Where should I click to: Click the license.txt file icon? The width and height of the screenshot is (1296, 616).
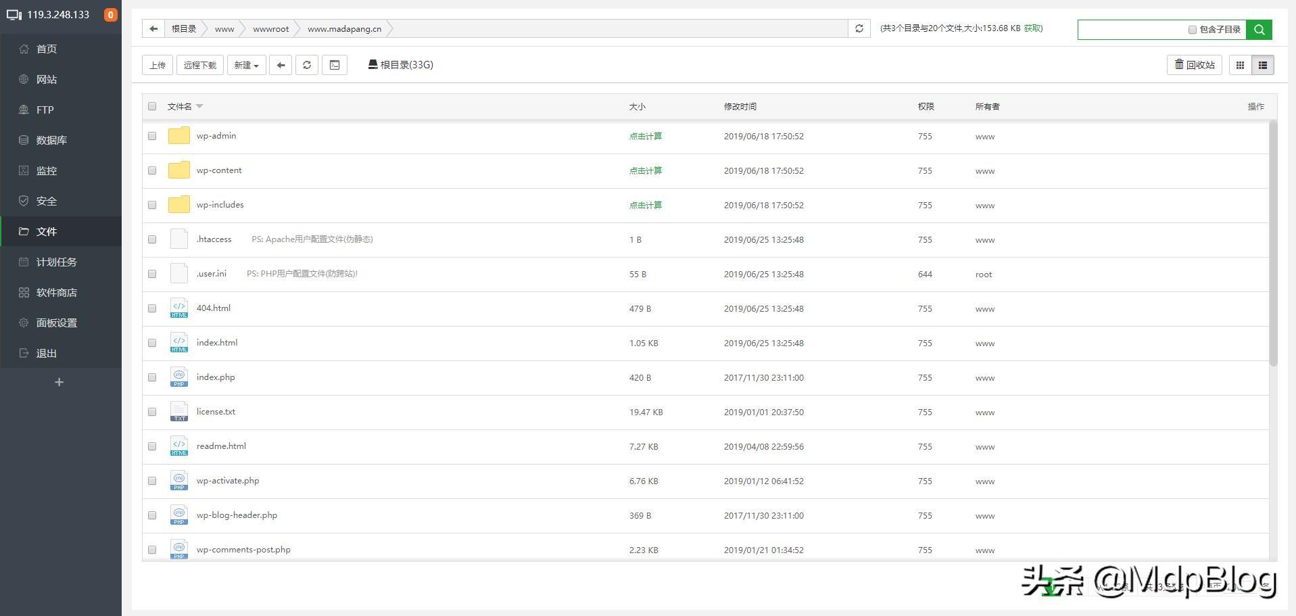178,411
